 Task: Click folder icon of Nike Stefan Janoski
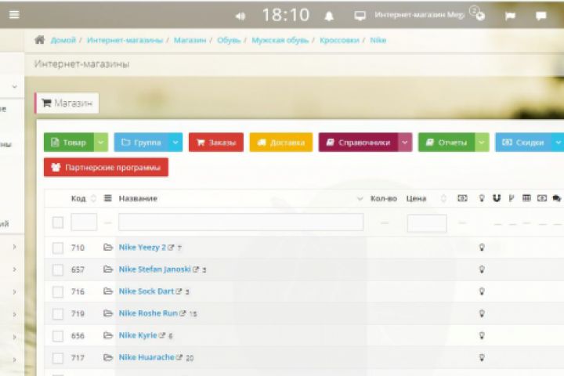point(108,269)
